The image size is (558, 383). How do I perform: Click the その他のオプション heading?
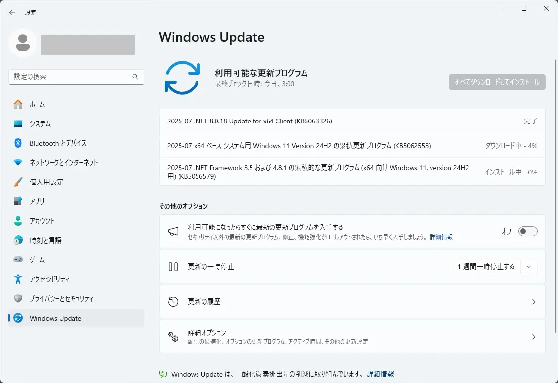point(183,206)
